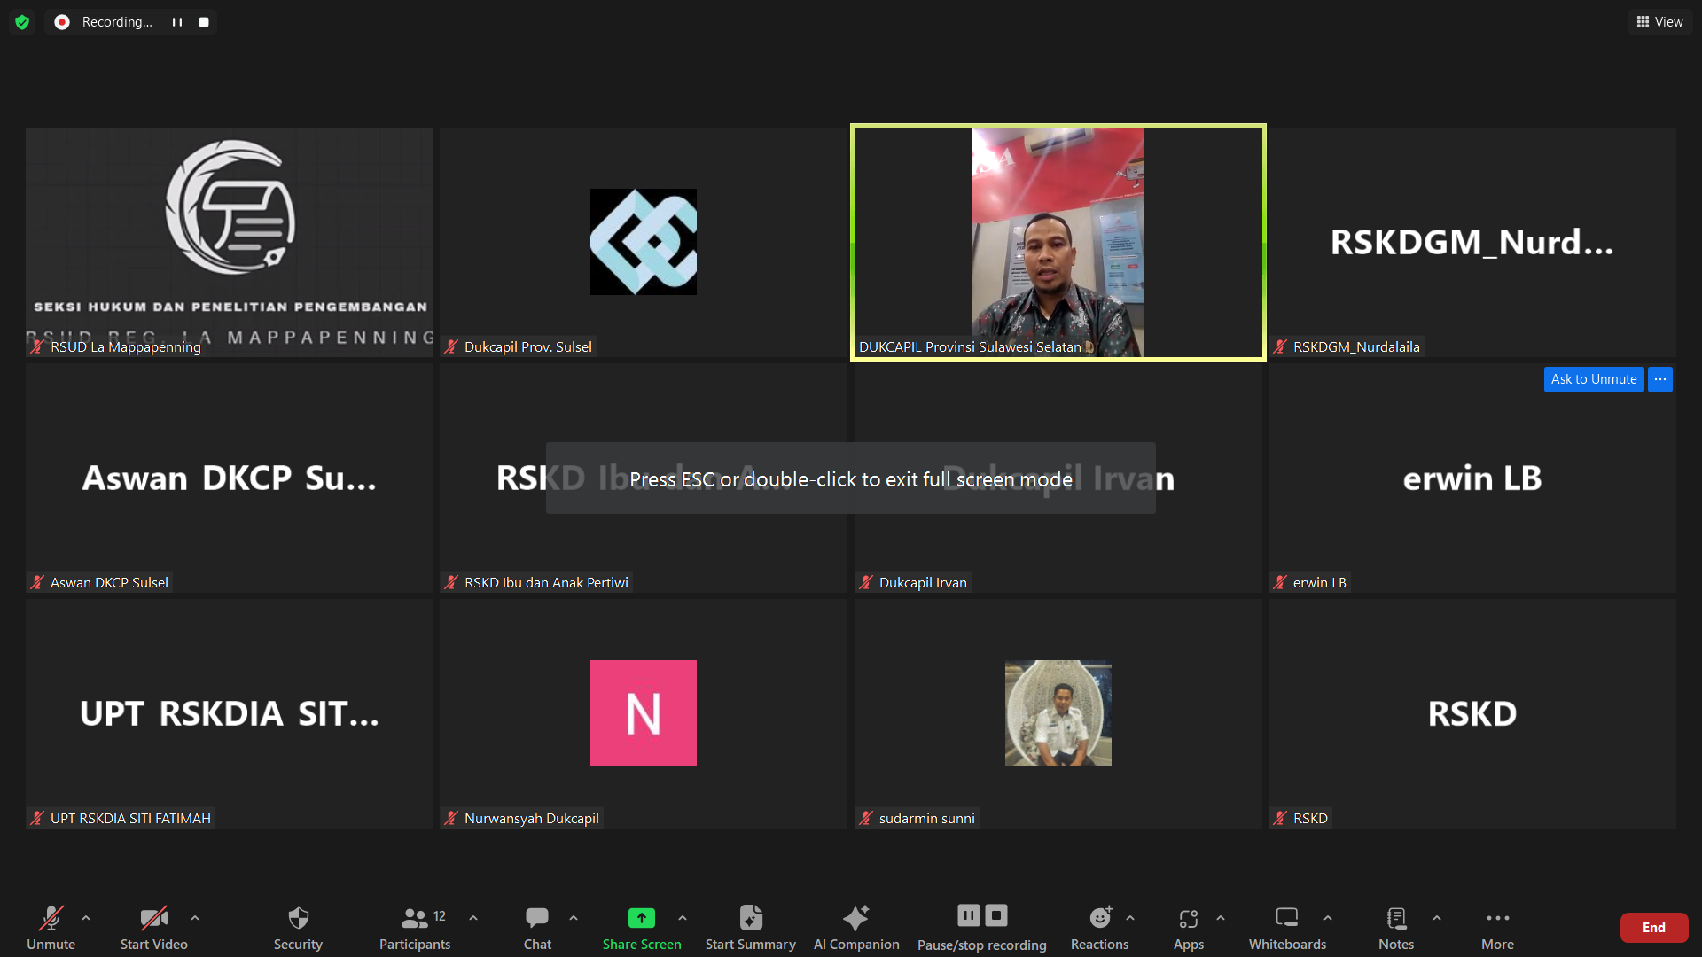This screenshot has height=957, width=1702.
Task: Open the Participants panel
Action: point(415,927)
